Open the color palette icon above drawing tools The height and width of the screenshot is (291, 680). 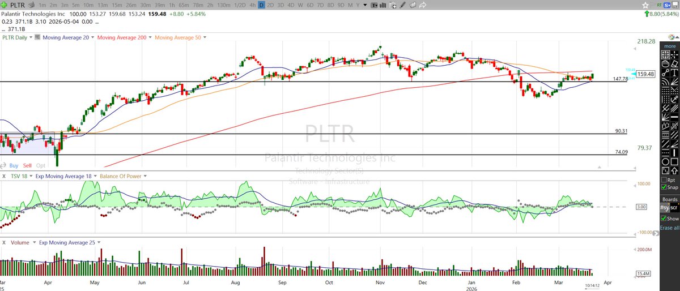[671, 37]
